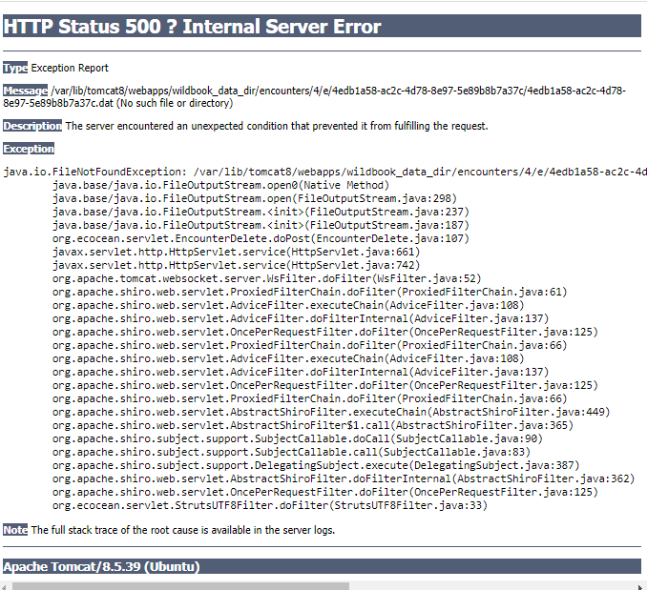Click the '(No such file or directory)' text

pyautogui.click(x=175, y=103)
